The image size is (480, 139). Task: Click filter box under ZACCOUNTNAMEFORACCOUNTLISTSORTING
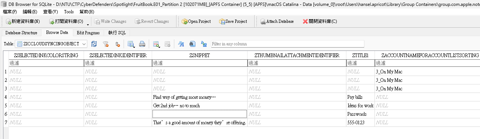click(x=427, y=63)
